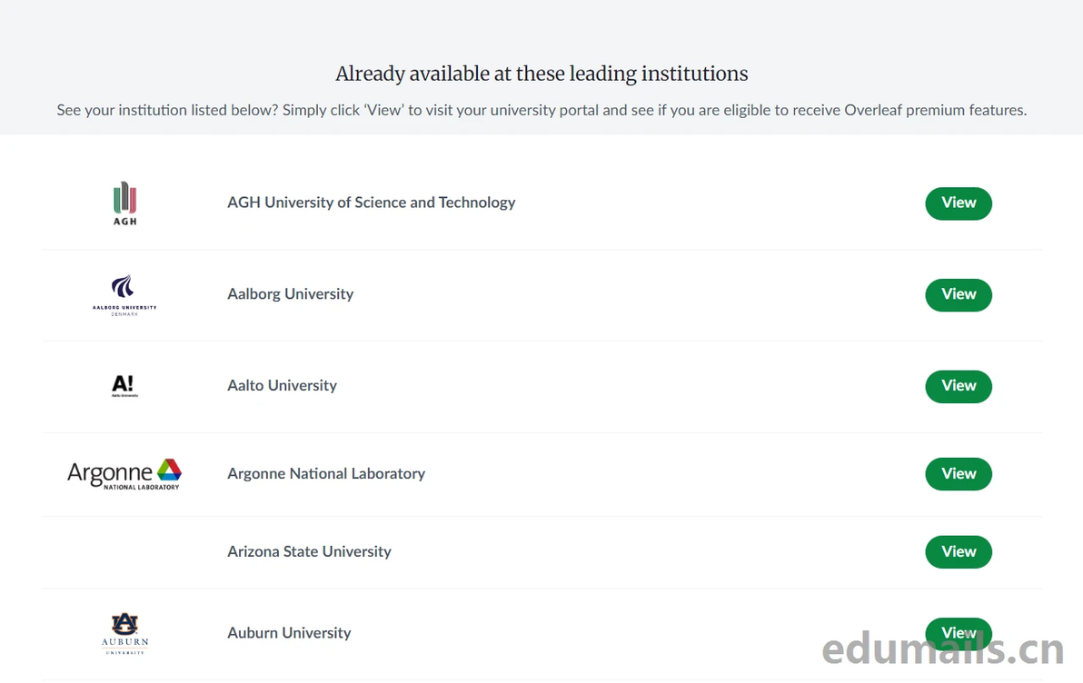The image size is (1083, 683).
Task: Select the Arizona State University name
Action: click(x=309, y=552)
